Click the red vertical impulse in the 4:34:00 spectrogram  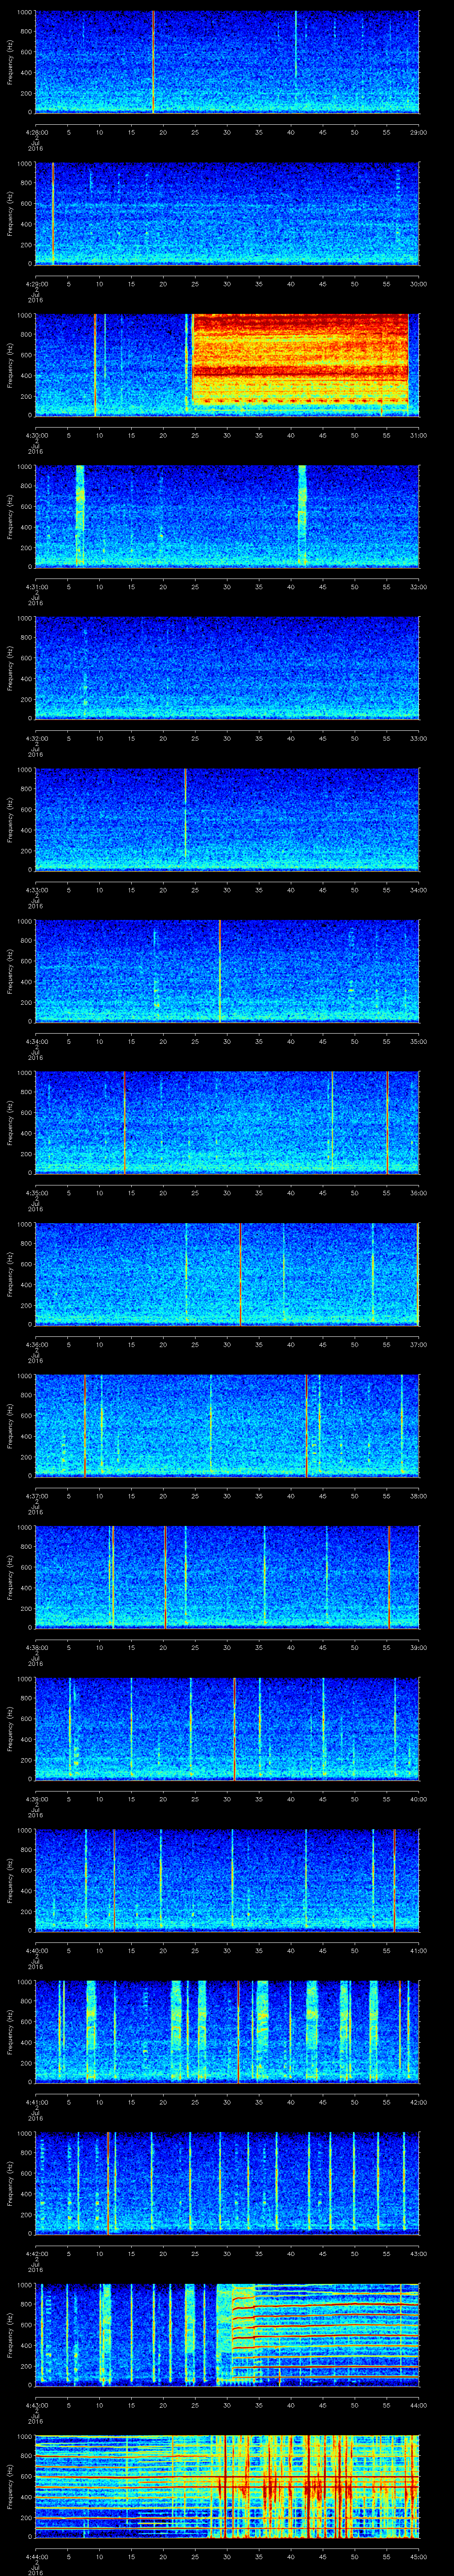click(219, 970)
